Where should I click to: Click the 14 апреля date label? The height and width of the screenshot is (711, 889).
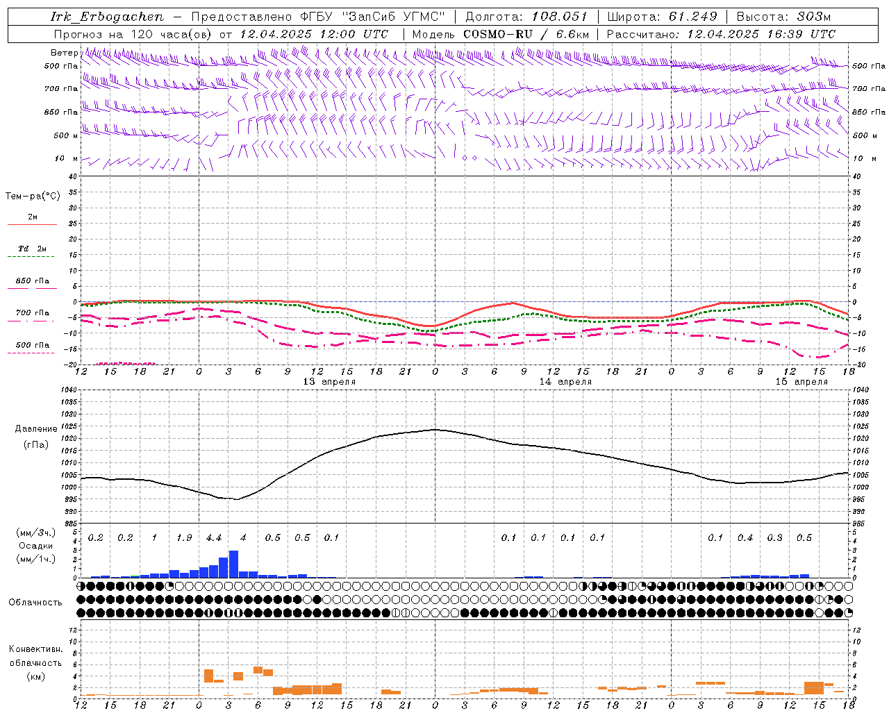(x=565, y=381)
